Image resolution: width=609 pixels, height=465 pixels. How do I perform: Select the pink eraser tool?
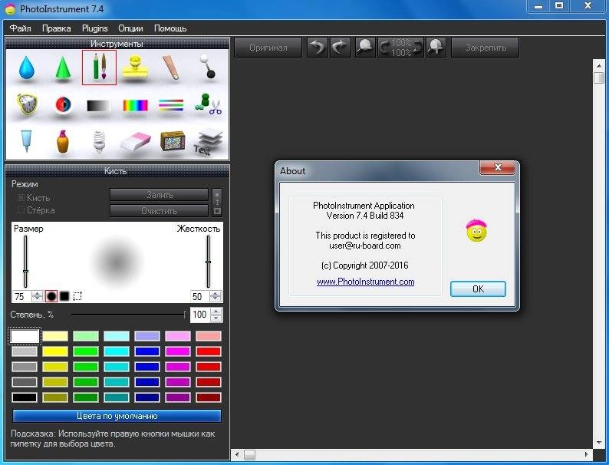pos(135,141)
